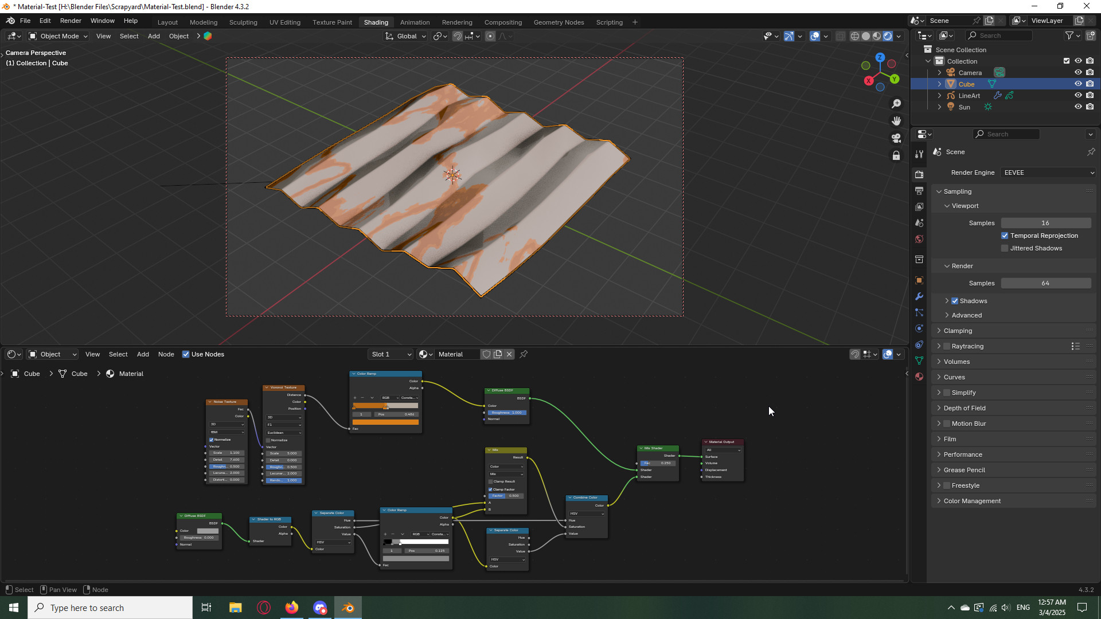Add a workspace with plus button
This screenshot has width=1101, height=619.
[635, 22]
